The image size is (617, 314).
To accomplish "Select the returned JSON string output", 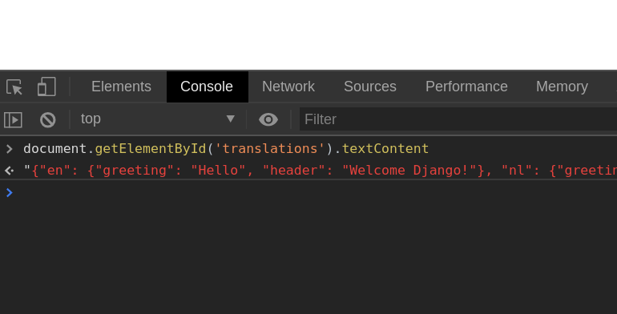I will (320, 171).
